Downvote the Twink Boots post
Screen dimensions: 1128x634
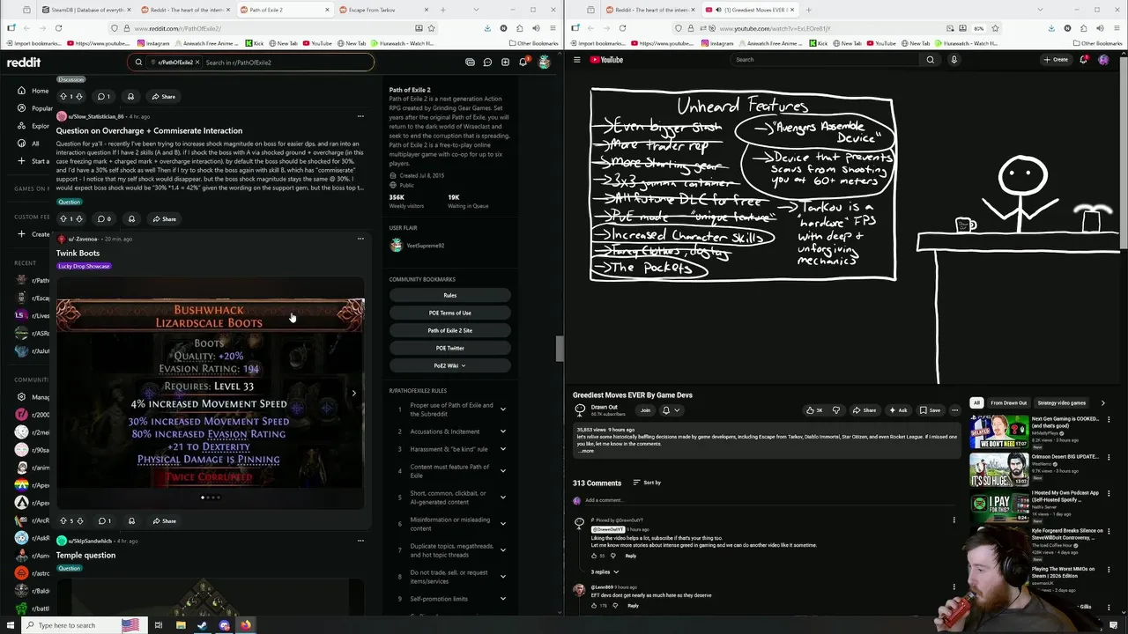79,521
